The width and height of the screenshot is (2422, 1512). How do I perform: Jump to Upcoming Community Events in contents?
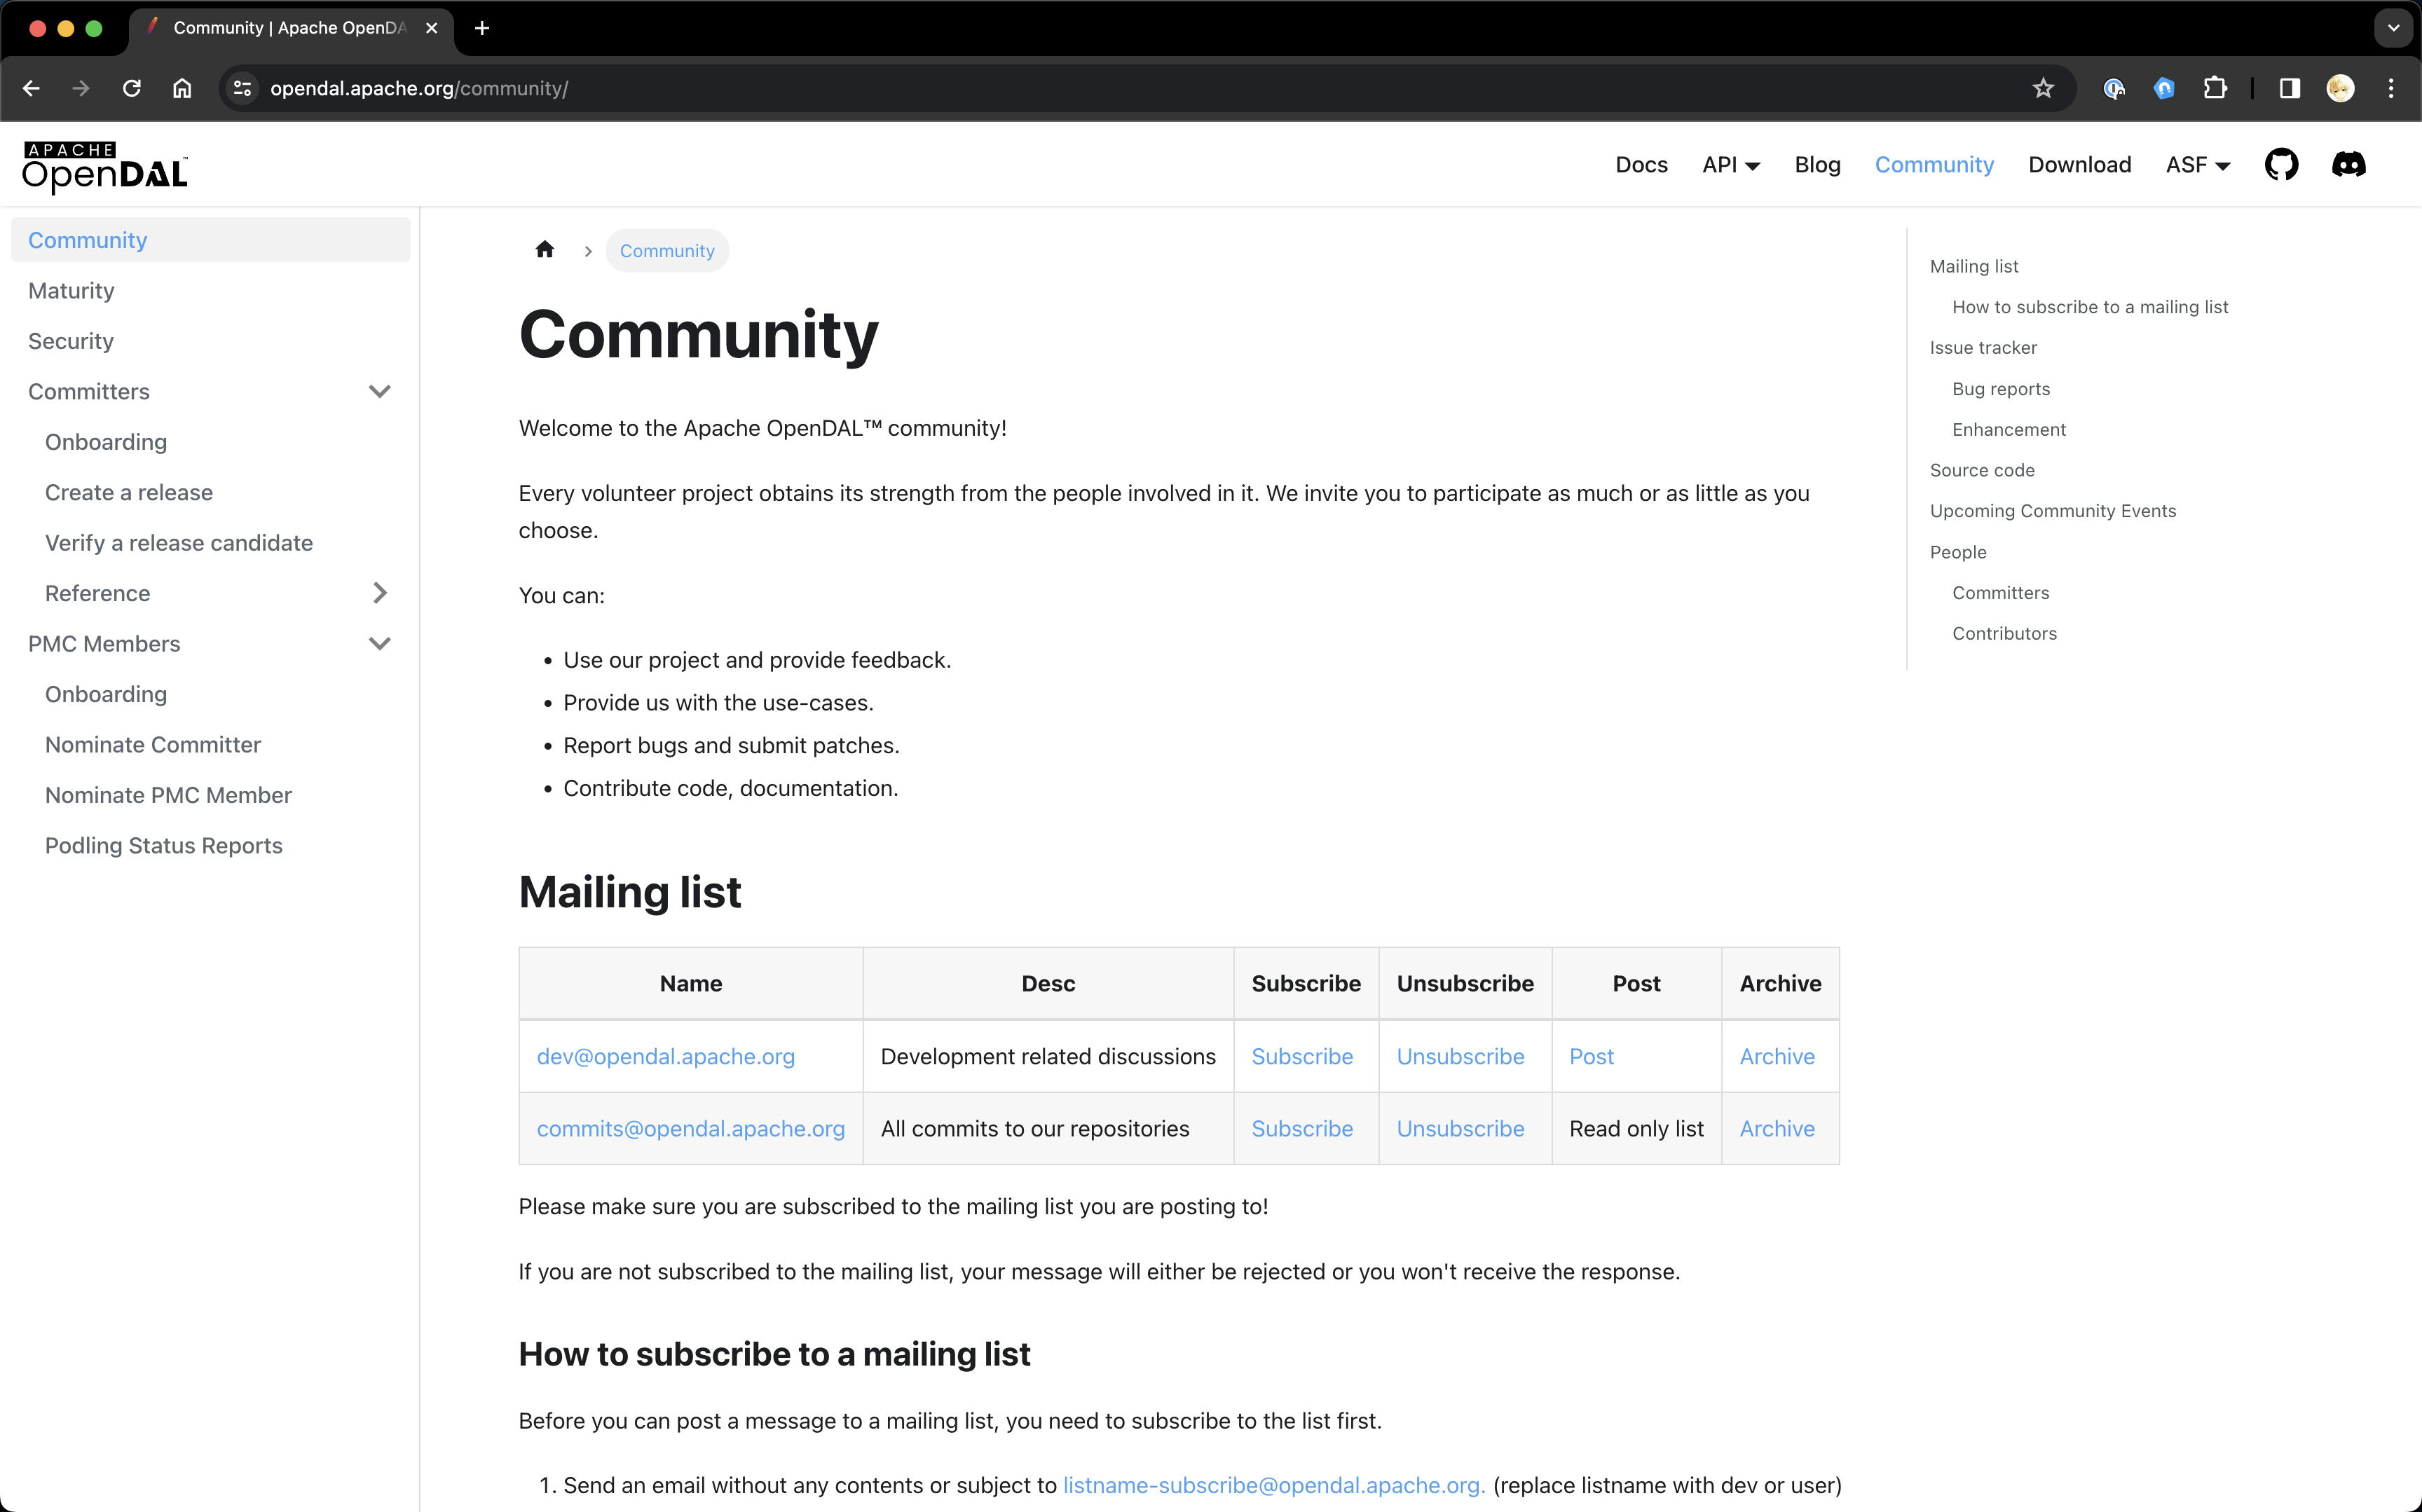tap(2052, 511)
